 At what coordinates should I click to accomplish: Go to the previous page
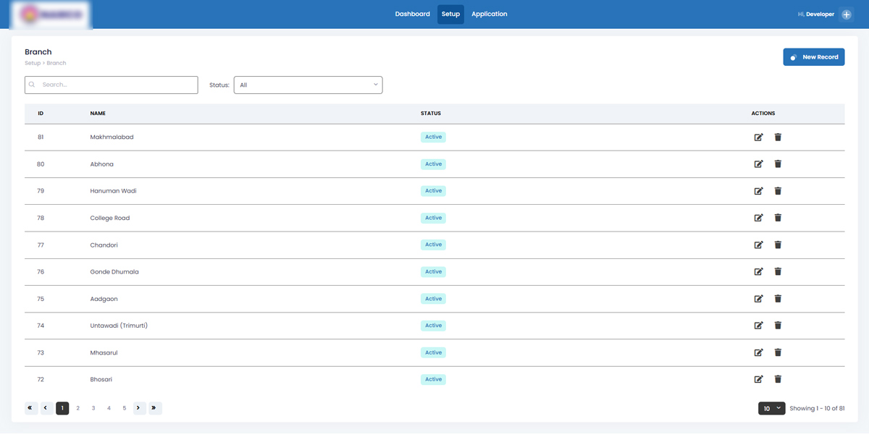tap(46, 408)
